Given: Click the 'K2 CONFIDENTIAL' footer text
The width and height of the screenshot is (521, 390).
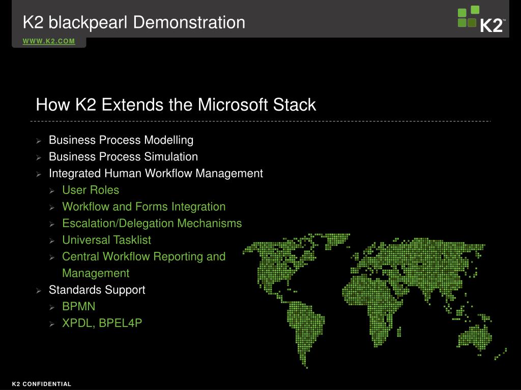Looking at the screenshot, I should pyautogui.click(x=42, y=384).
